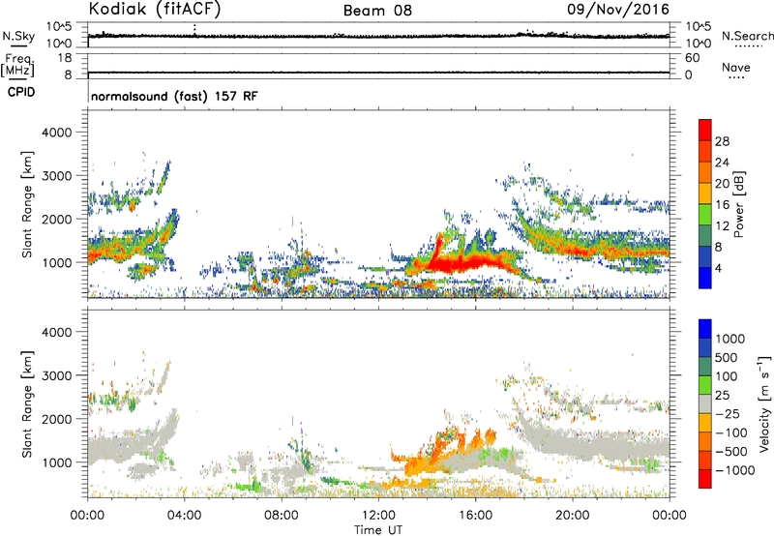Click the red top of power colorbar
Screen dimensions: 774x536
(705, 130)
